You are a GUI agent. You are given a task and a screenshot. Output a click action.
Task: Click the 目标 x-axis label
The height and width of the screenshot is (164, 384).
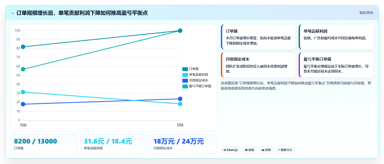(x=180, y=125)
